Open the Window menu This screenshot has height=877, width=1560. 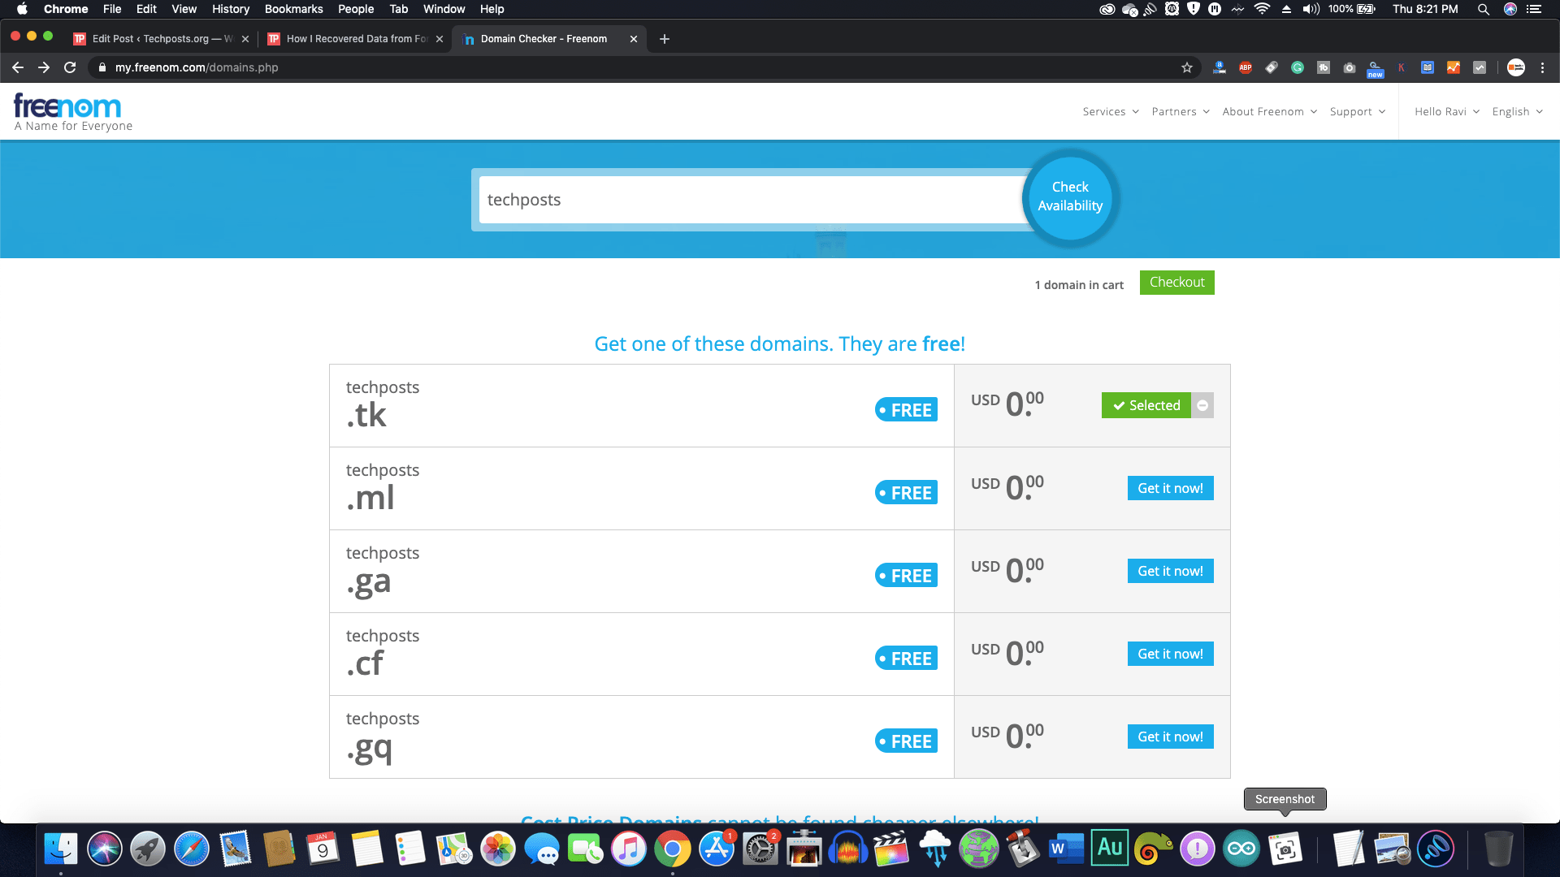pos(444,9)
